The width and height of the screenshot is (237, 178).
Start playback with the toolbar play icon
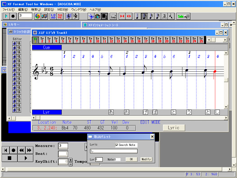(x=6, y=16)
